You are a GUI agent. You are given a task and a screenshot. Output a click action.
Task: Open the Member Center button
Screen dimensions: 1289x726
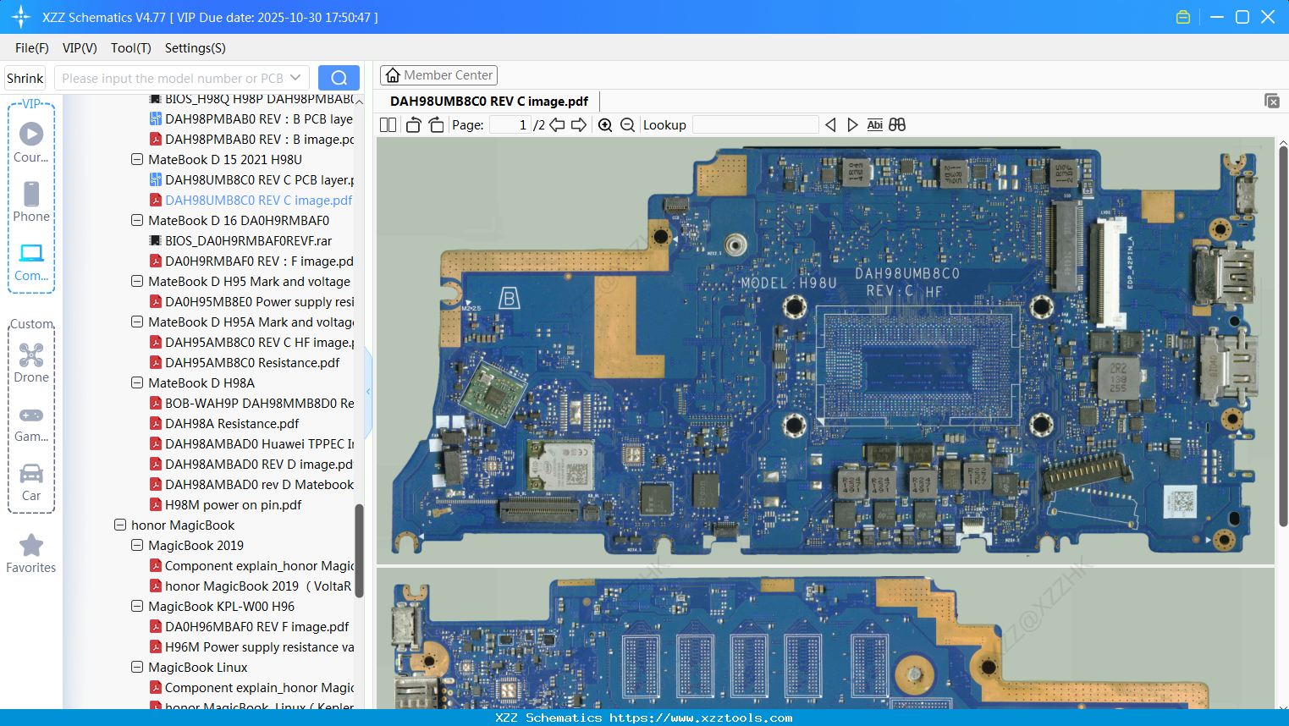[438, 75]
